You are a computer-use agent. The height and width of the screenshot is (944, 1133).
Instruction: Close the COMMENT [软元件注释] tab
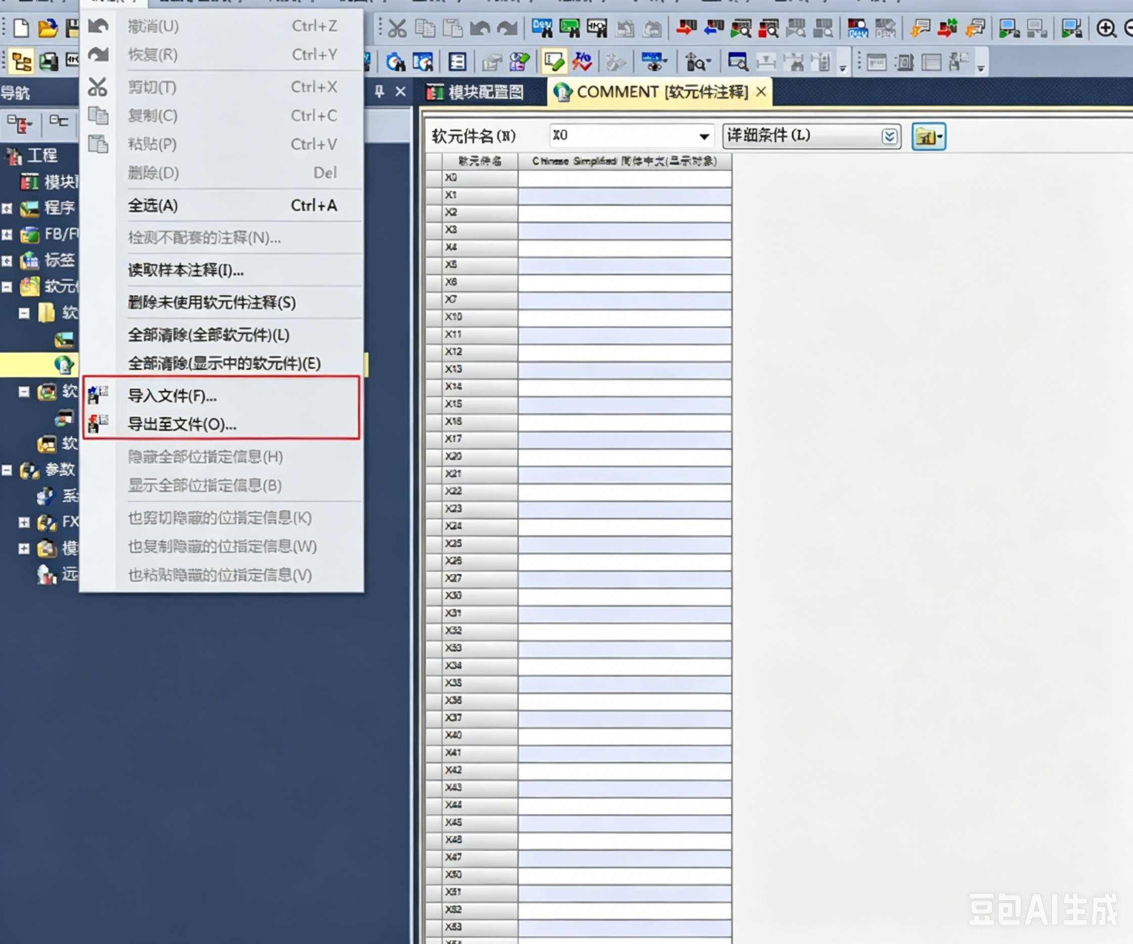coord(761,92)
